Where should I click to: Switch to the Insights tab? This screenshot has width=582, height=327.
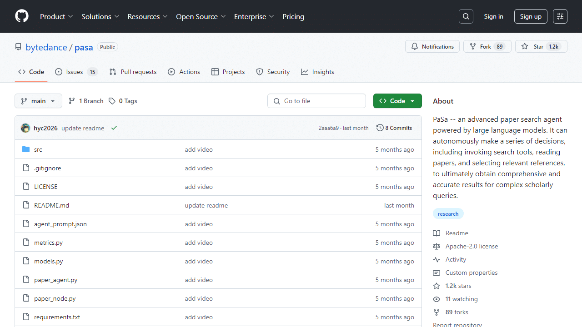pos(317,72)
